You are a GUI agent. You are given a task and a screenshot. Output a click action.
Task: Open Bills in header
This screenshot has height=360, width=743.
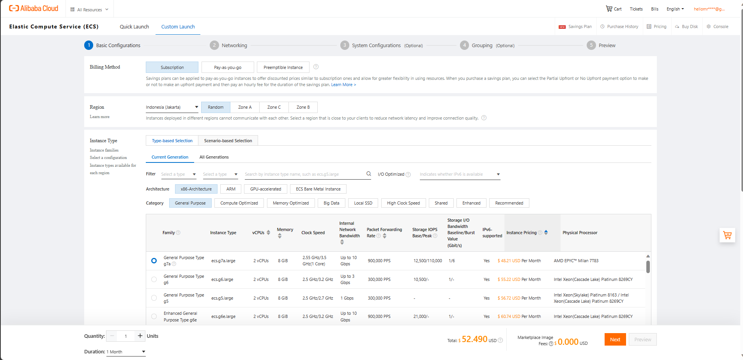click(x=655, y=9)
